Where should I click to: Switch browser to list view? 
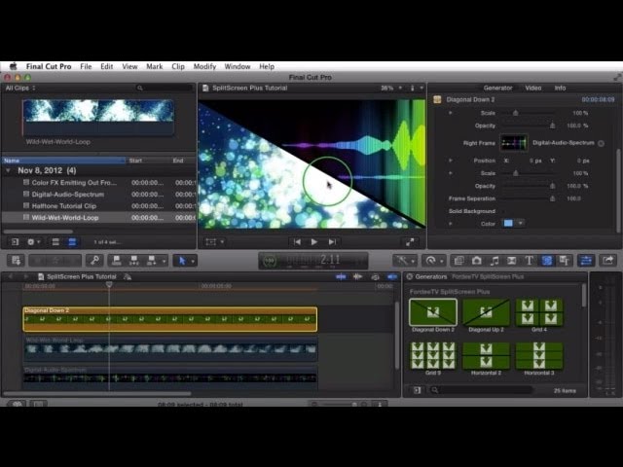point(72,242)
